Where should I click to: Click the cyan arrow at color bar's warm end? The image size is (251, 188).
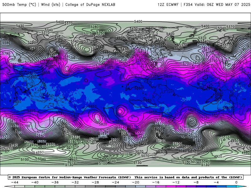(x=241, y=186)
